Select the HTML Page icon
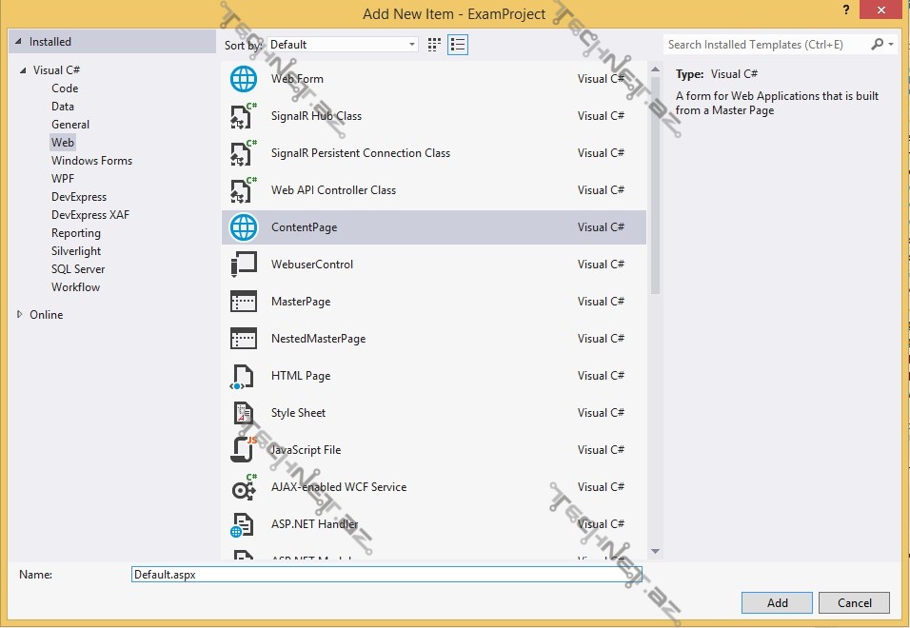Viewport: 910px width, 628px height. (x=244, y=376)
